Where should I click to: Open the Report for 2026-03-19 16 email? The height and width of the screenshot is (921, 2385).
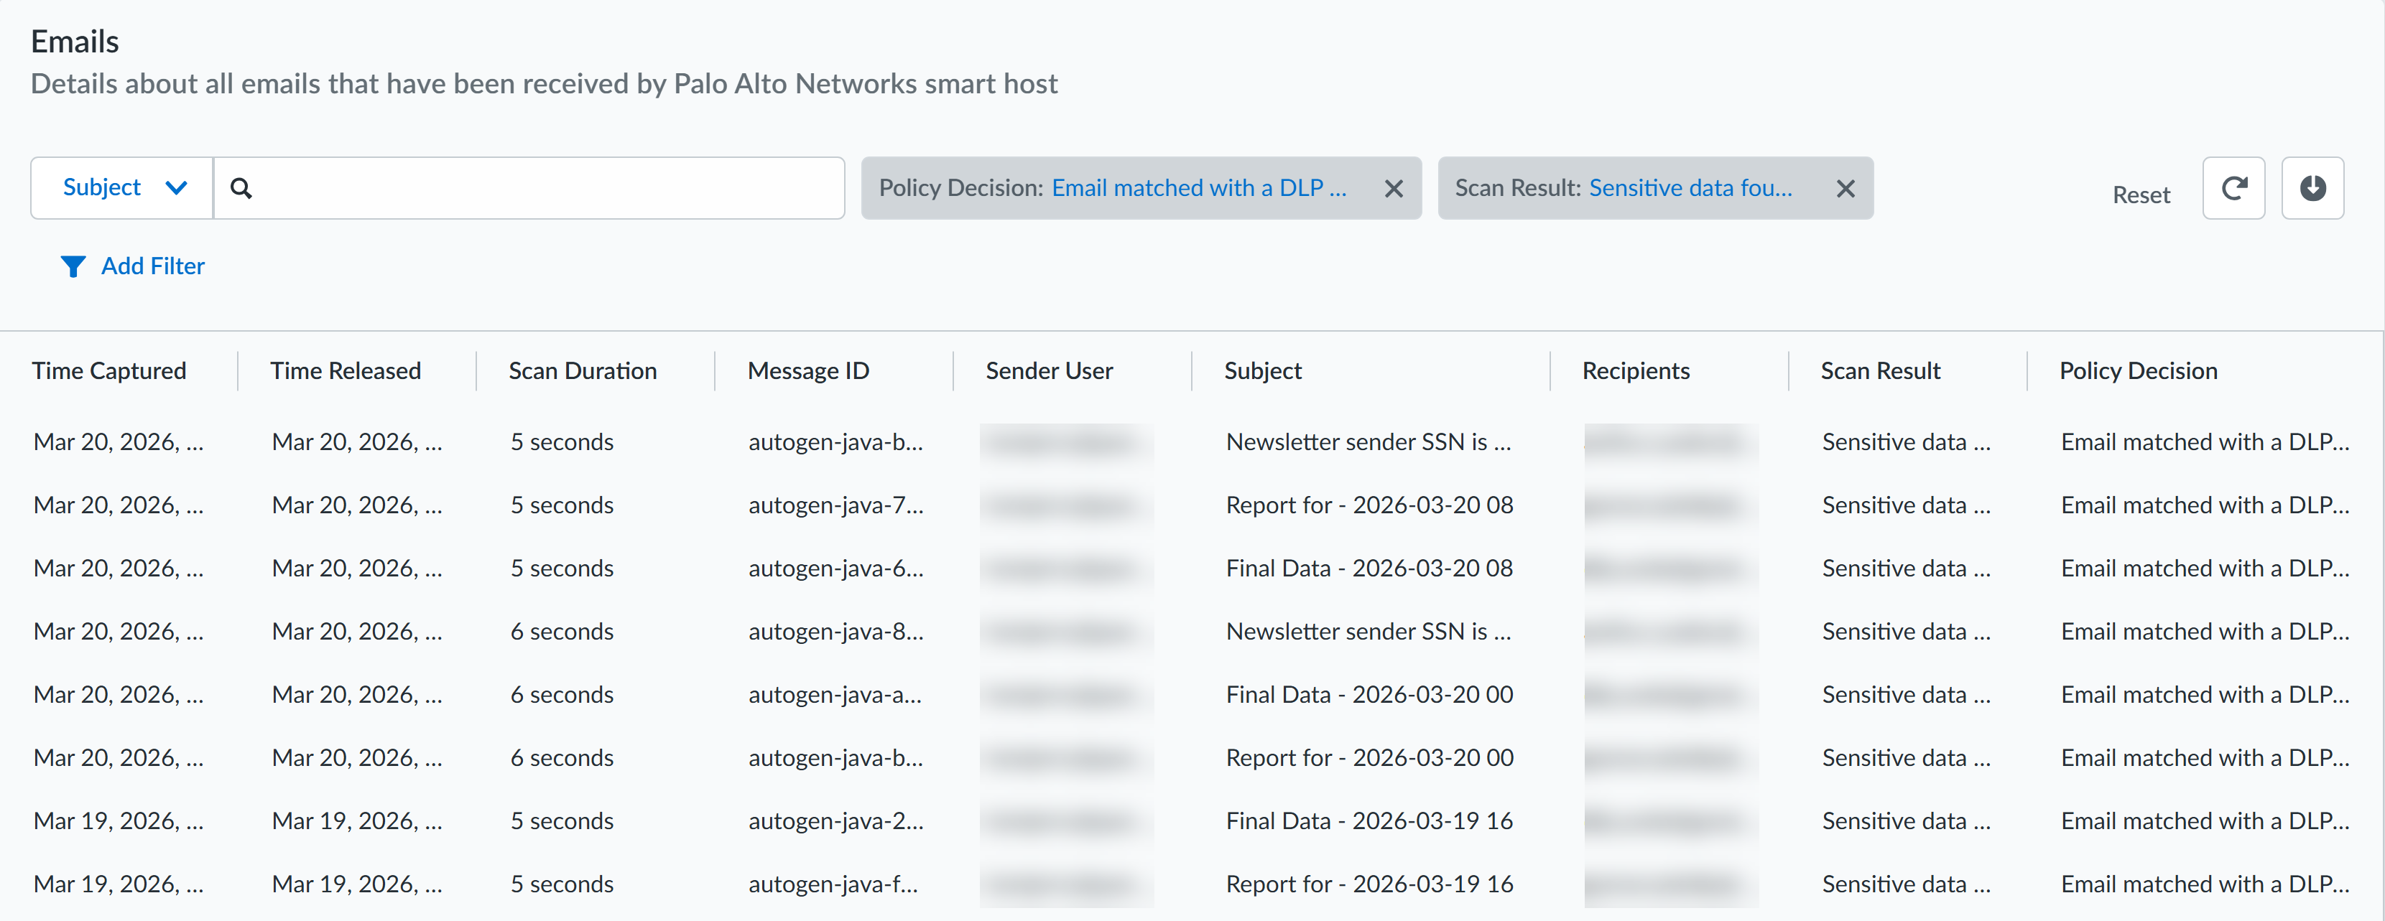[1369, 884]
